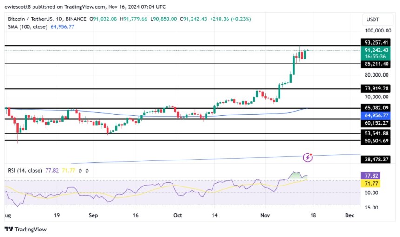Click the Oct date on the time axis

pyautogui.click(x=178, y=215)
